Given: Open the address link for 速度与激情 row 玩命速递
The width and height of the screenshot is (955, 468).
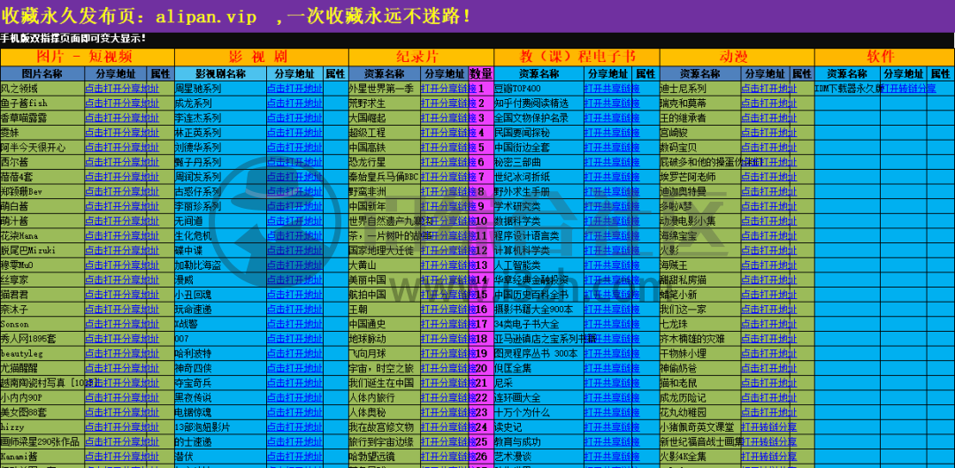Looking at the screenshot, I should point(294,309).
